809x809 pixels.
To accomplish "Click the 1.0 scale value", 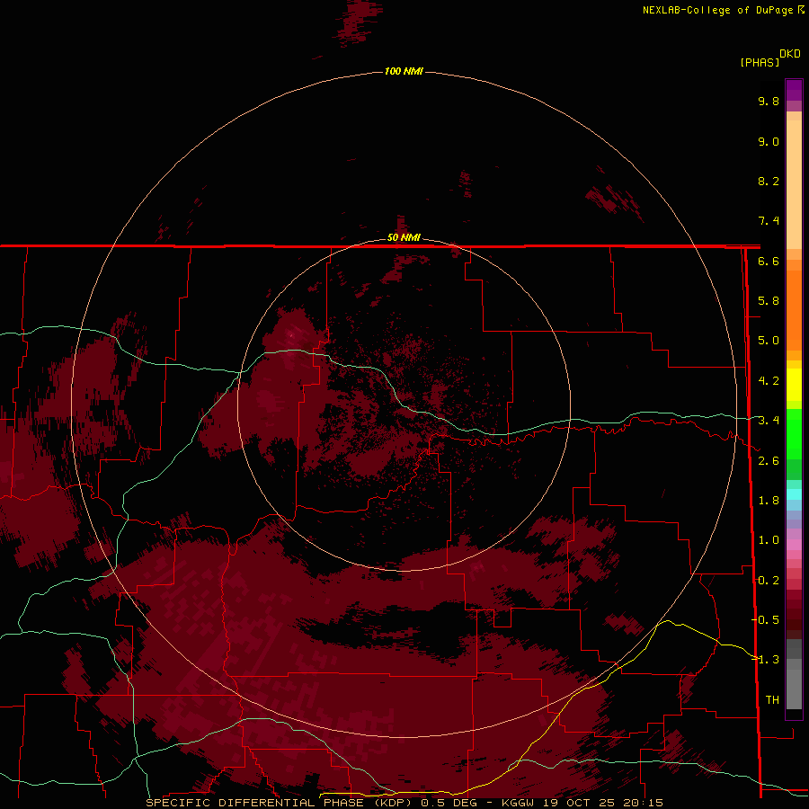I will (x=769, y=540).
